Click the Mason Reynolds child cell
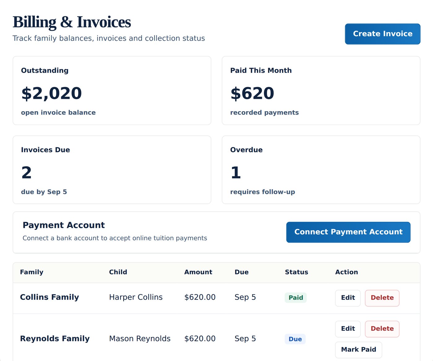This screenshot has width=433, height=361. click(140, 338)
